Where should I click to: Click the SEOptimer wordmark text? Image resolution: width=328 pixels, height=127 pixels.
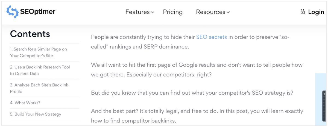37,12
